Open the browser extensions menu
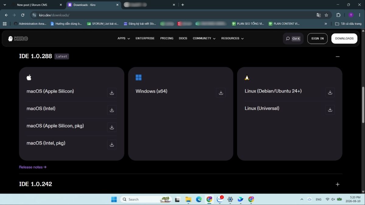The height and width of the screenshot is (205, 365). [x=338, y=15]
